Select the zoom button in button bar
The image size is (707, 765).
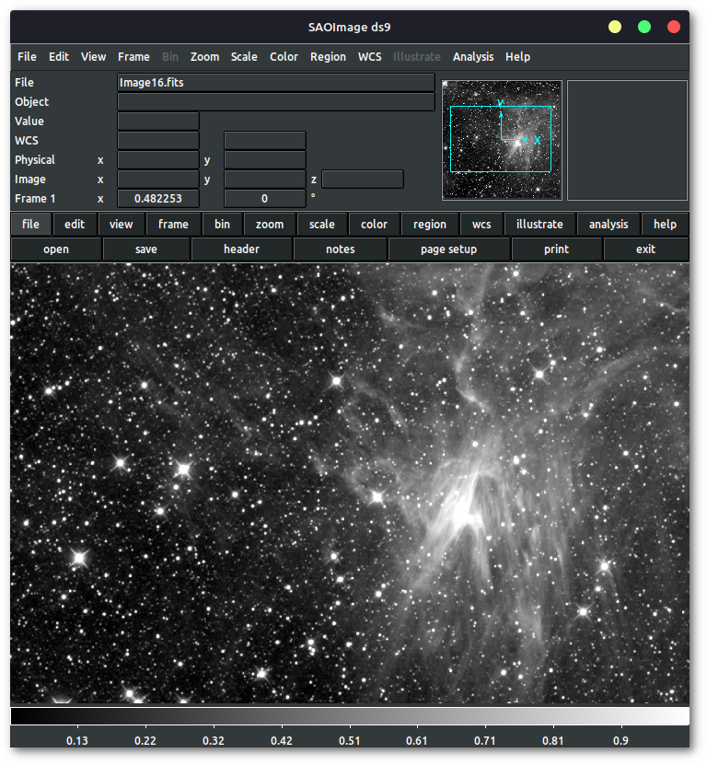270,224
